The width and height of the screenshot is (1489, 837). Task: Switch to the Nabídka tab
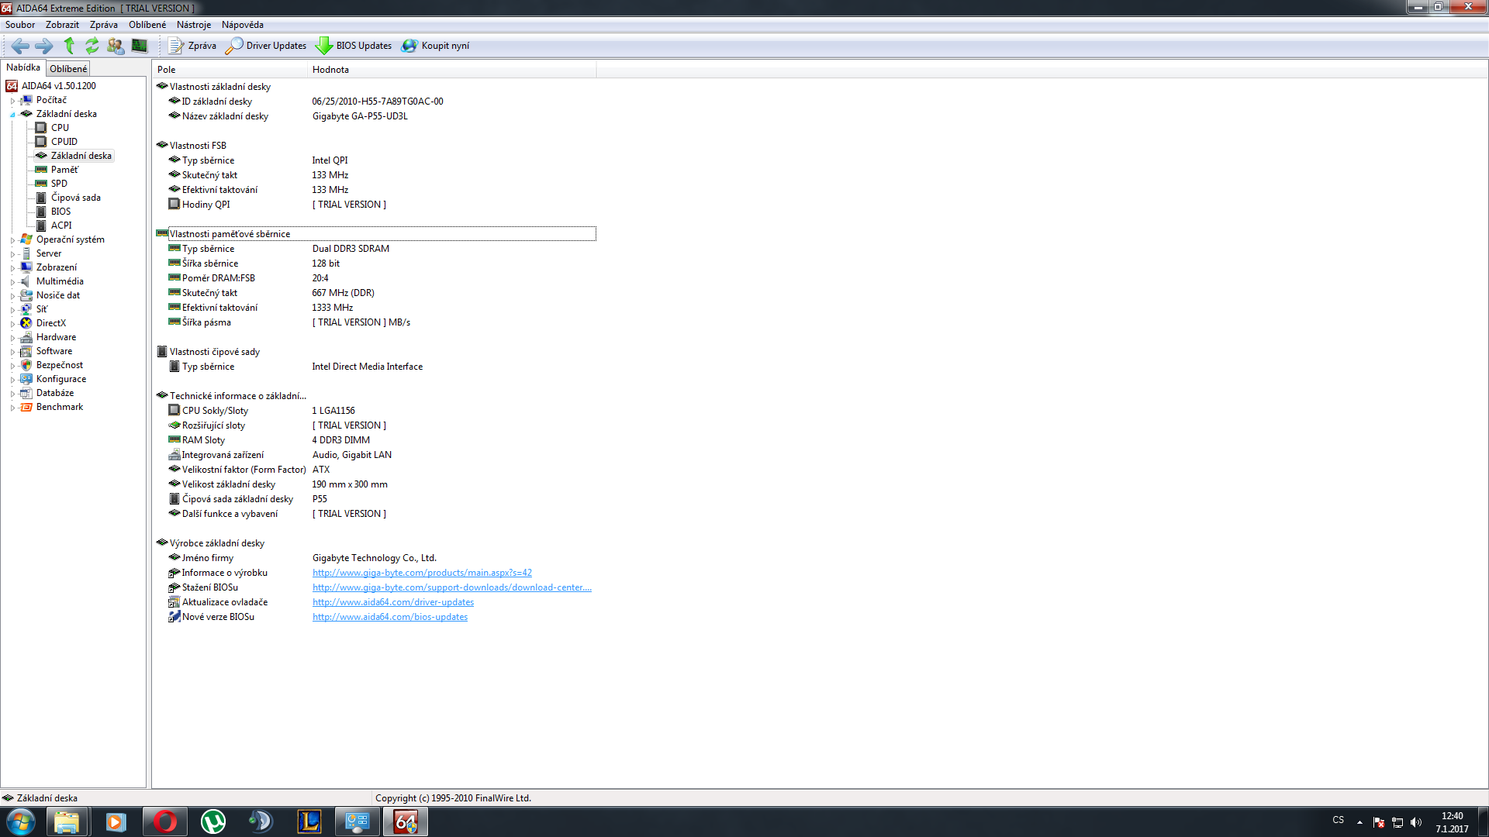coord(23,67)
